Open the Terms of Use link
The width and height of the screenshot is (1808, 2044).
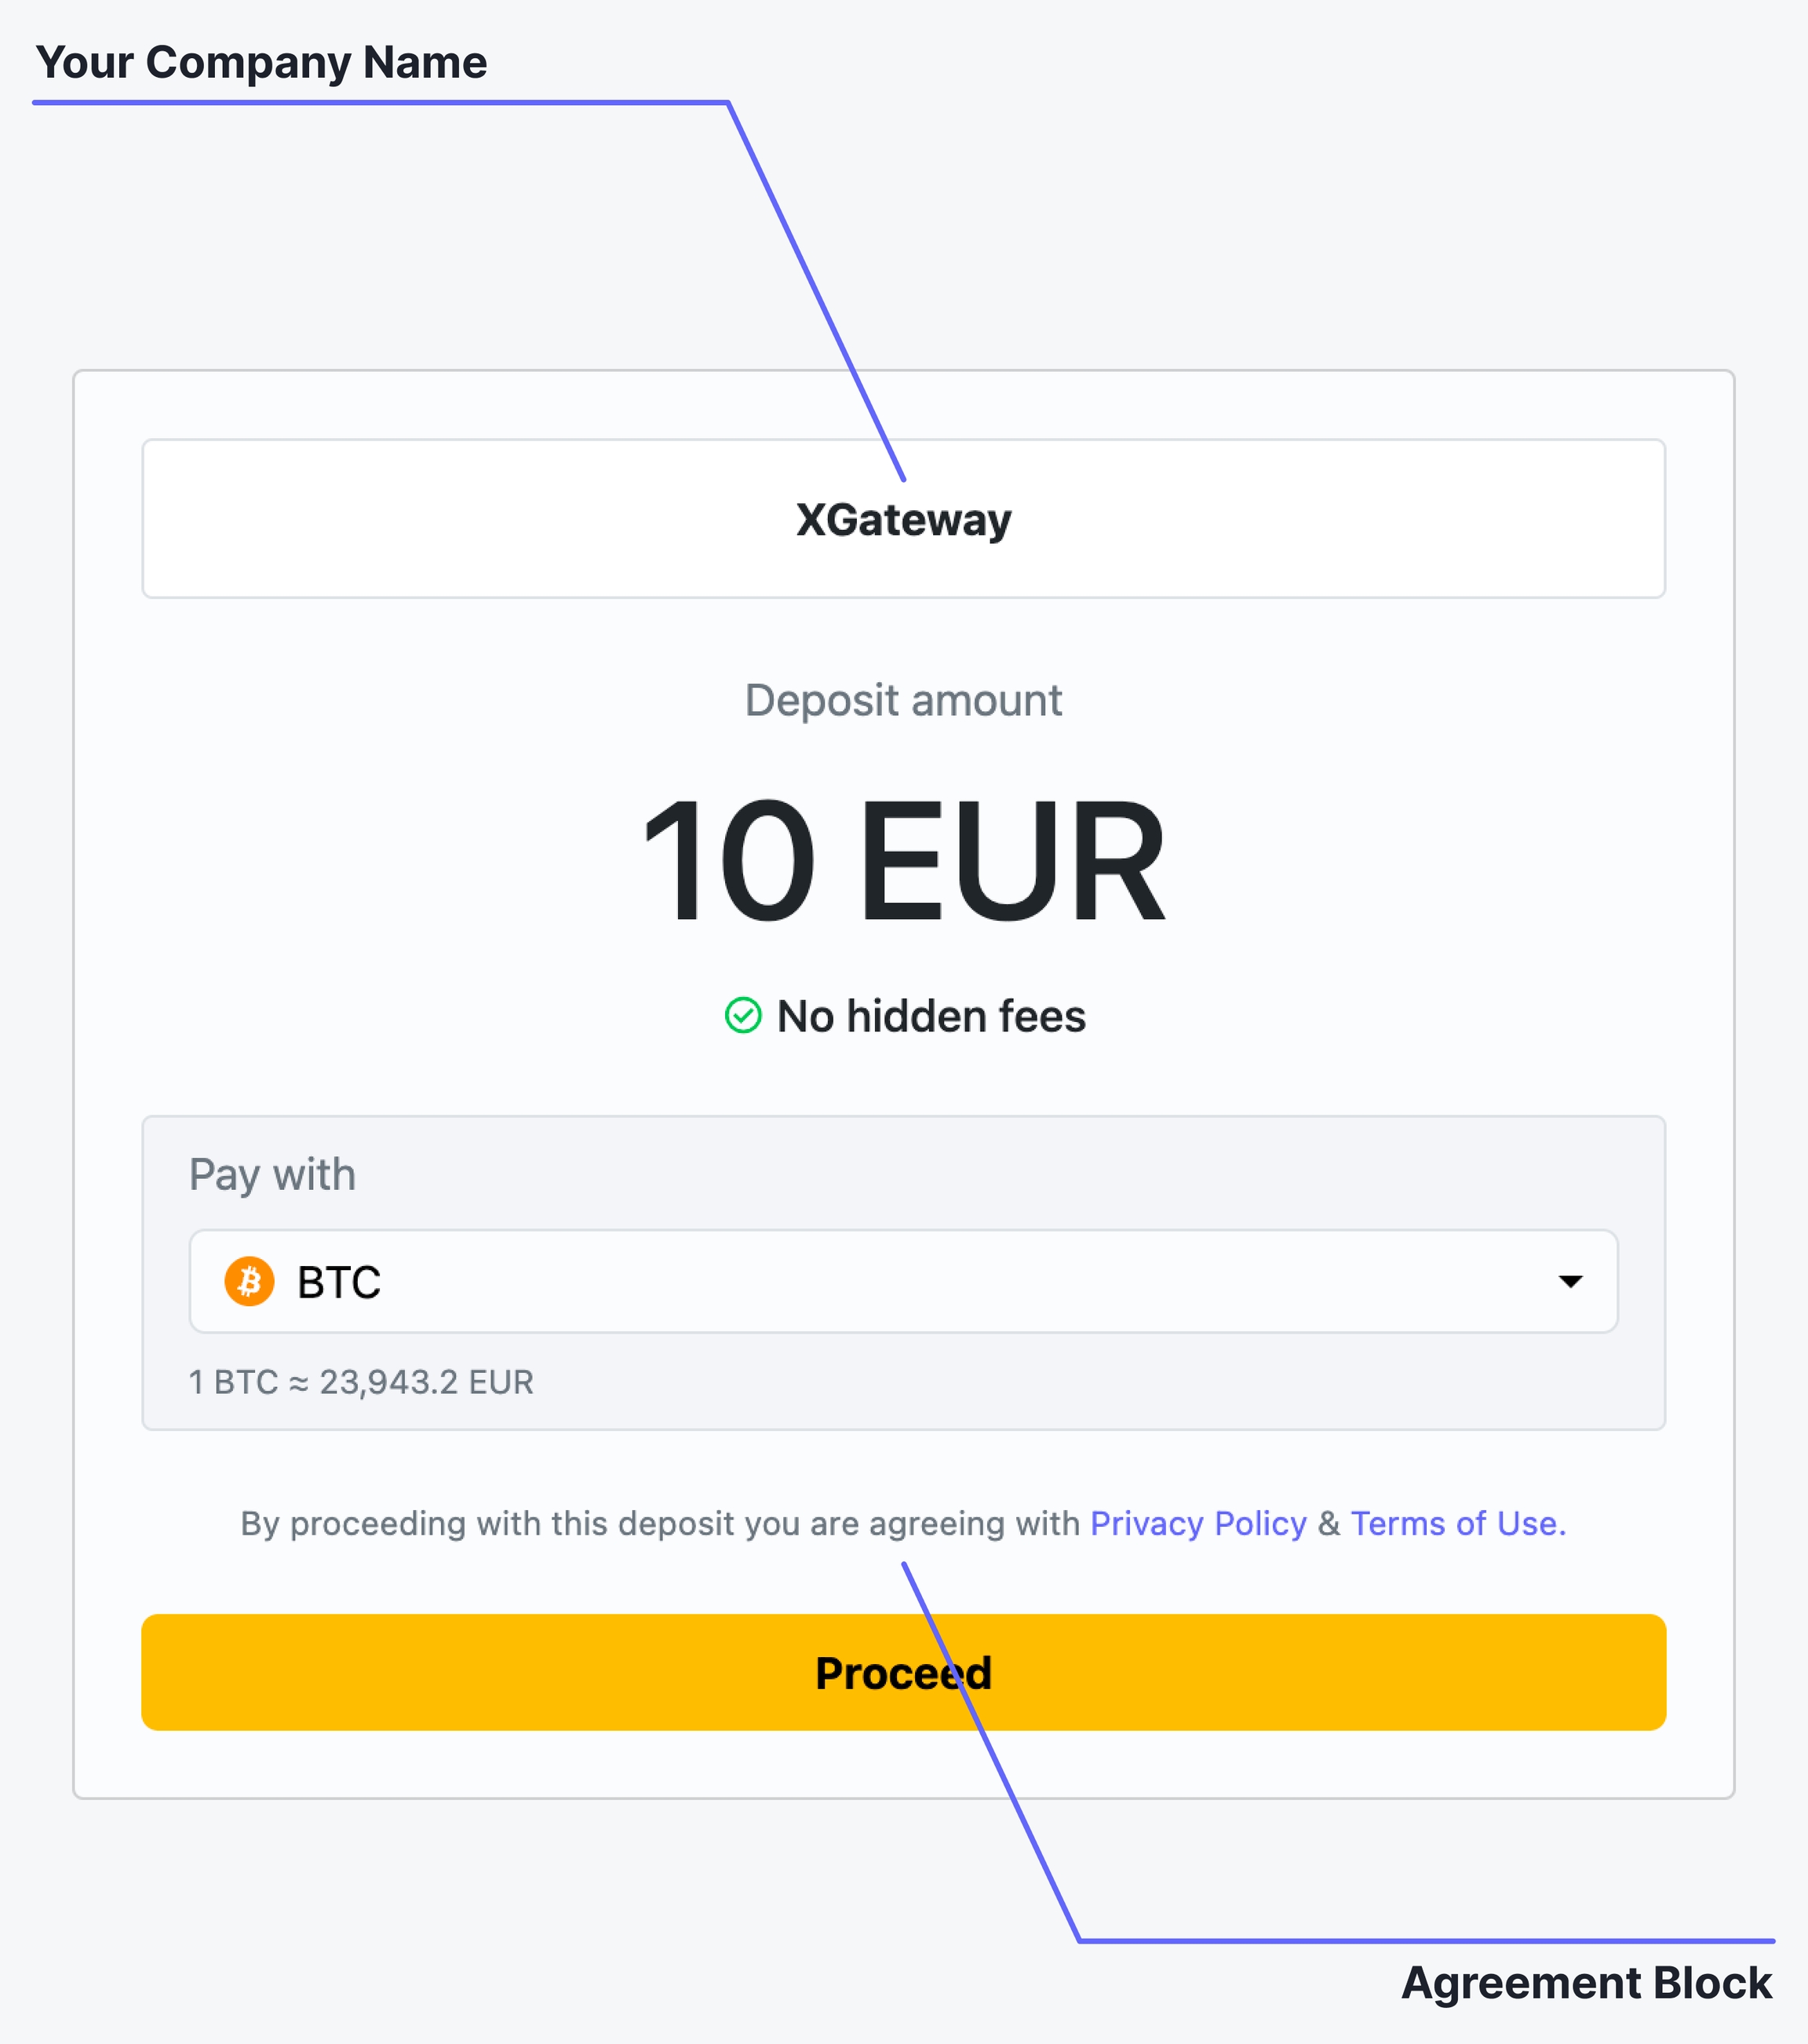[x=1456, y=1523]
